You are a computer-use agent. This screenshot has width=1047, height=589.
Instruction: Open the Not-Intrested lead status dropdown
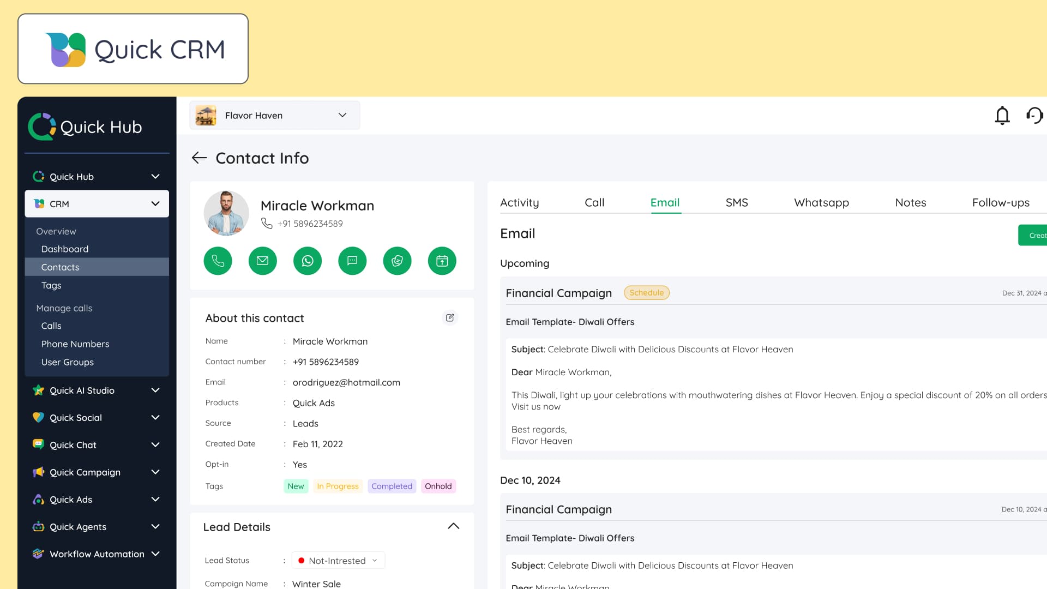click(x=338, y=560)
